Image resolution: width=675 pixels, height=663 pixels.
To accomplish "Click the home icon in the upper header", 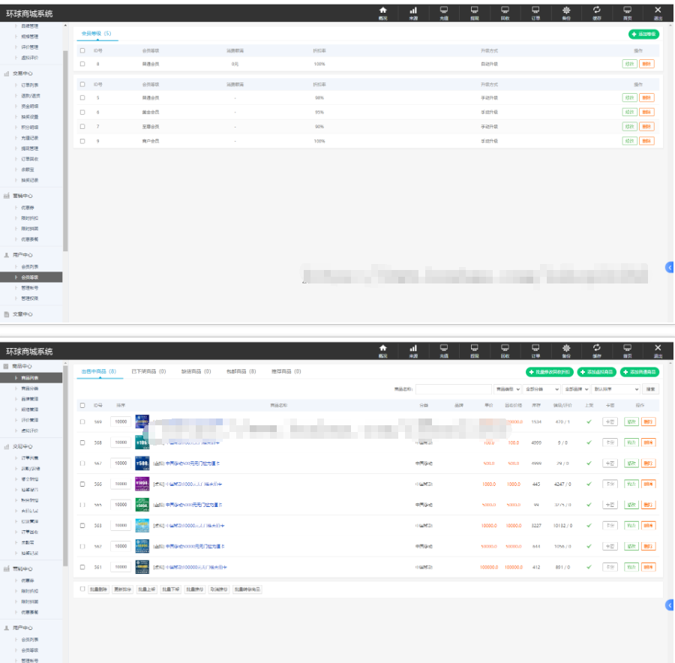I will [383, 11].
